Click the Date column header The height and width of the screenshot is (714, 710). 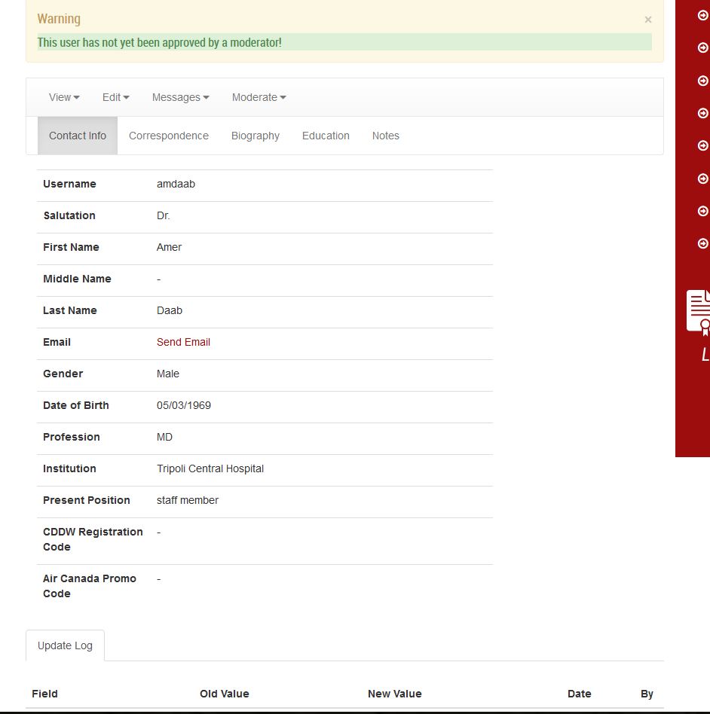[x=579, y=694]
